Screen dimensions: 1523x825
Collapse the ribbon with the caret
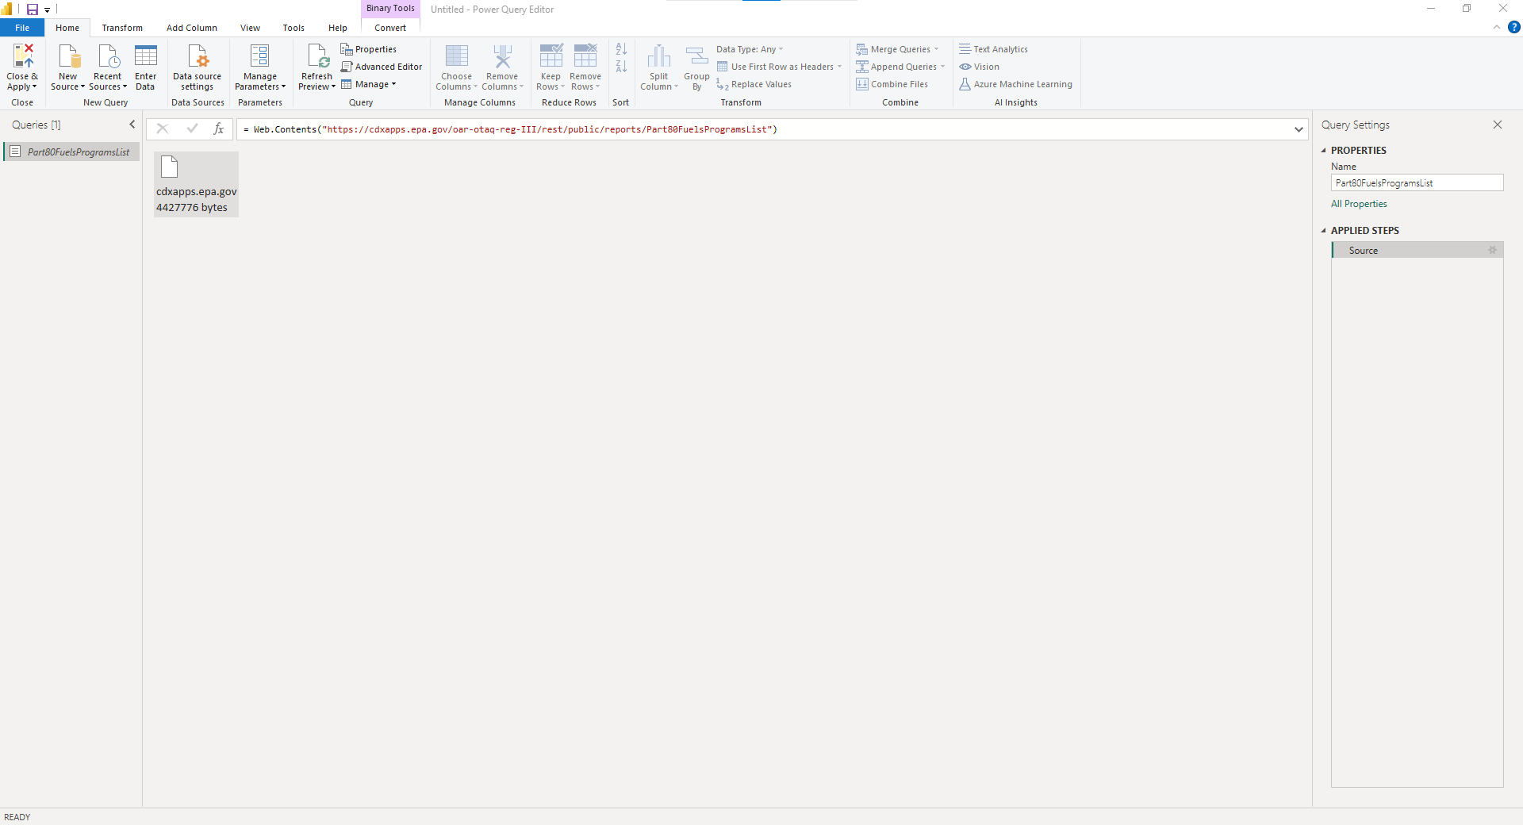(x=1496, y=27)
